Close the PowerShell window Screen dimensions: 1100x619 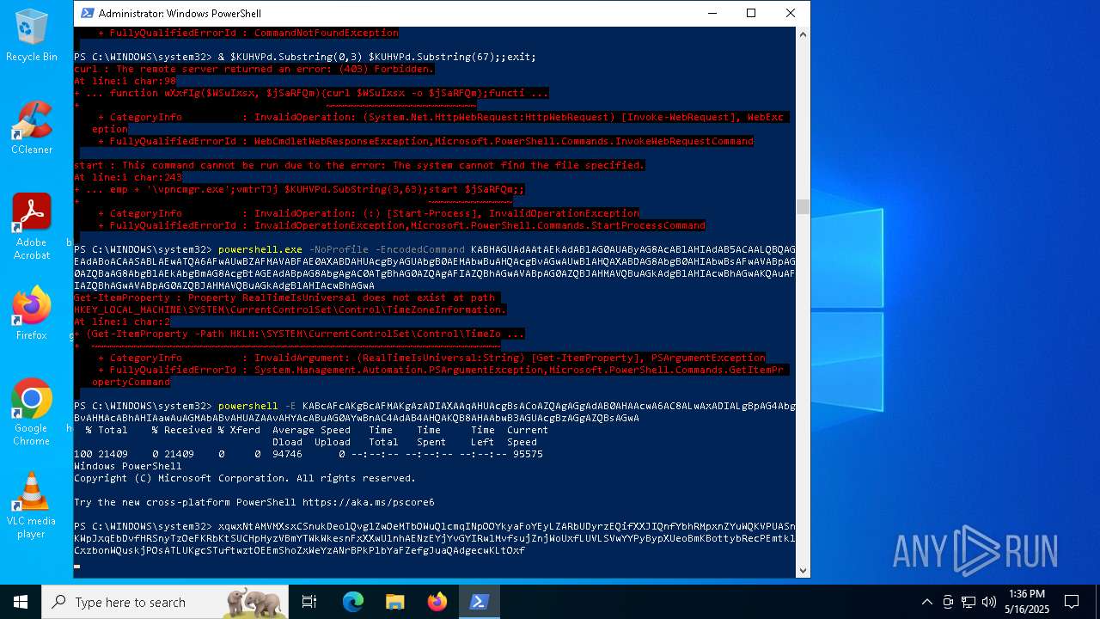coord(791,13)
